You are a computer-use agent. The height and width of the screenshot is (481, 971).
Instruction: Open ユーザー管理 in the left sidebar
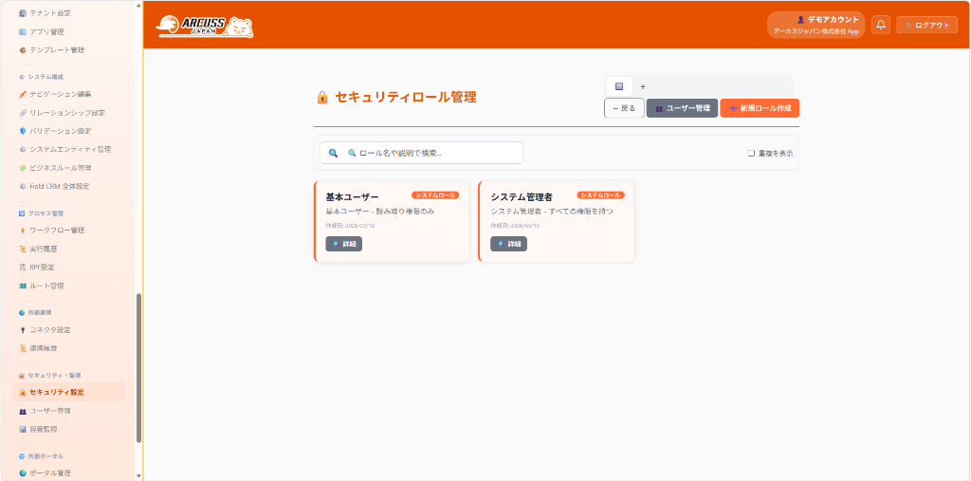coord(45,411)
